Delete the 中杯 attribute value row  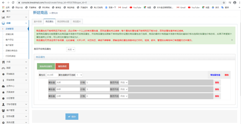(217, 89)
